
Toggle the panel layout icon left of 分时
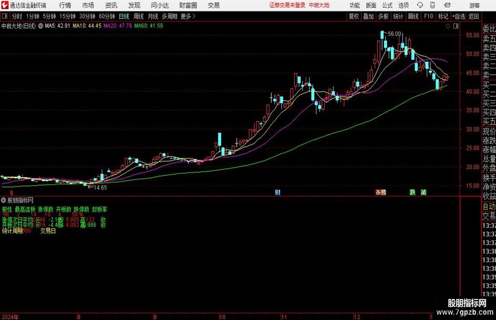coord(5,16)
